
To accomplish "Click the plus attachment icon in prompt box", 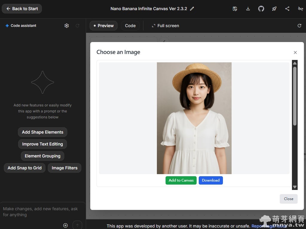I will [x=65, y=225].
